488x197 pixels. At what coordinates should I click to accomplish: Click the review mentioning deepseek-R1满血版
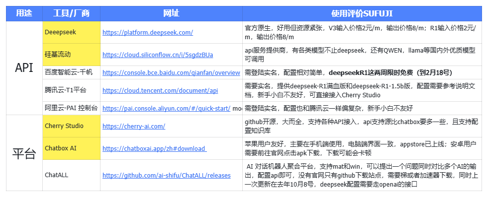click(362, 91)
